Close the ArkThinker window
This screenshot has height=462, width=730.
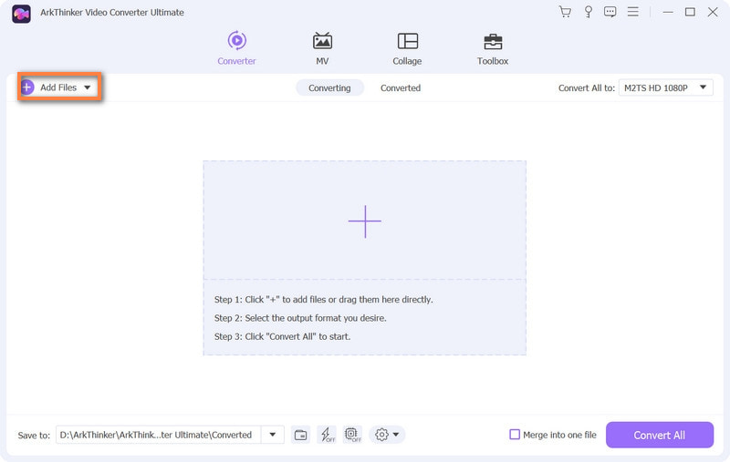coord(713,12)
